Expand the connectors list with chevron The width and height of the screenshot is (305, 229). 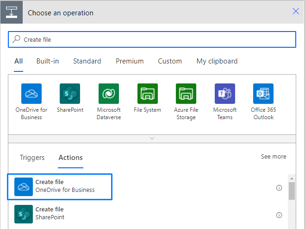[x=152, y=139]
